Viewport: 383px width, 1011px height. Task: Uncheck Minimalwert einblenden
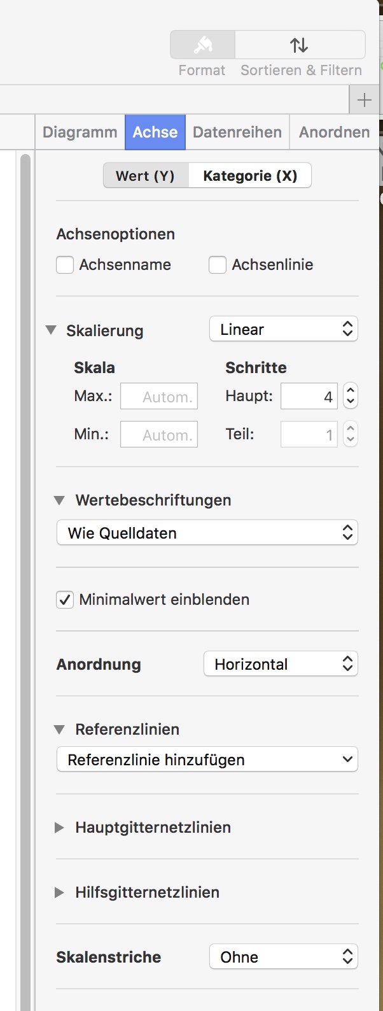tap(65, 600)
